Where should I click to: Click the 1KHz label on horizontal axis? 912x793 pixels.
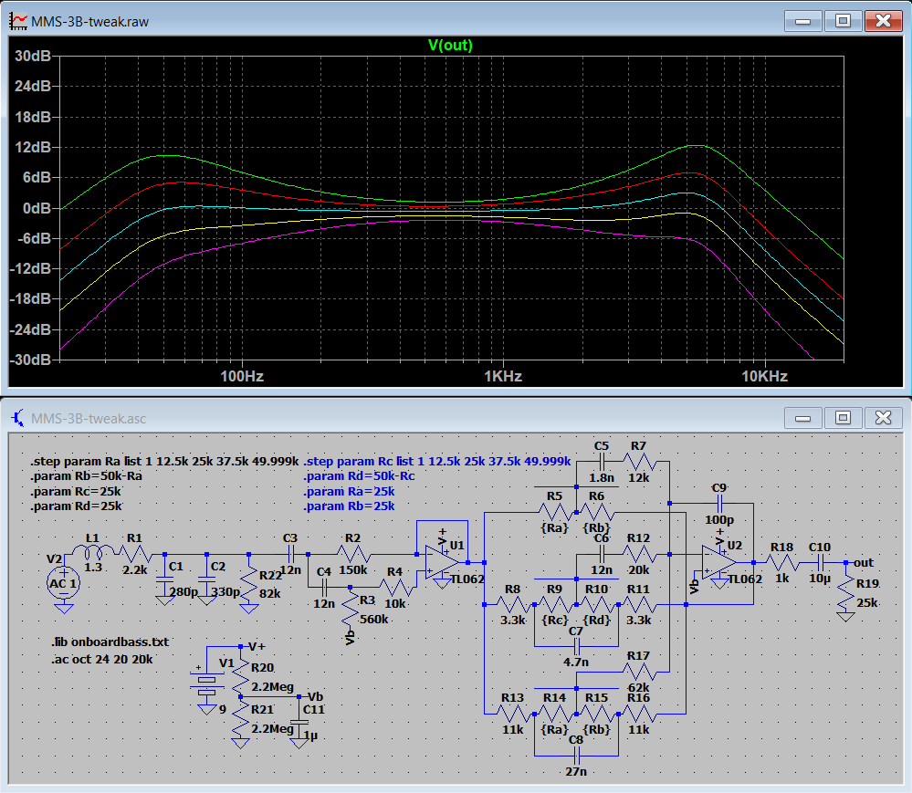point(503,376)
